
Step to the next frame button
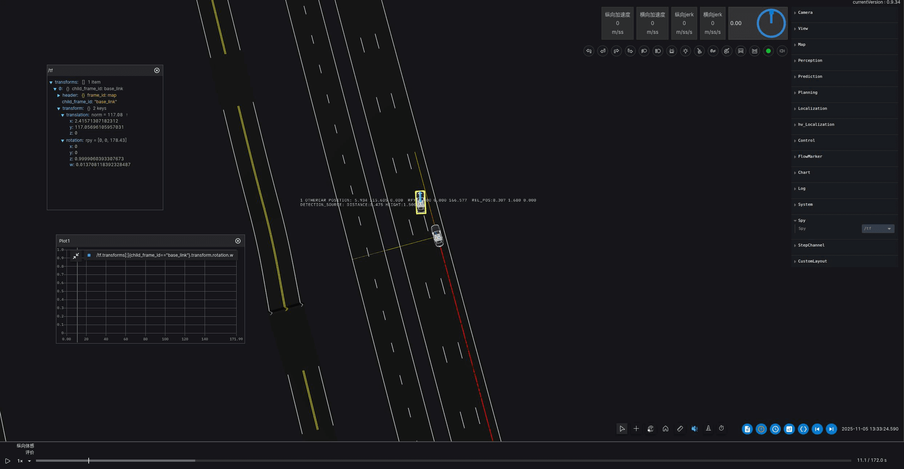point(831,429)
